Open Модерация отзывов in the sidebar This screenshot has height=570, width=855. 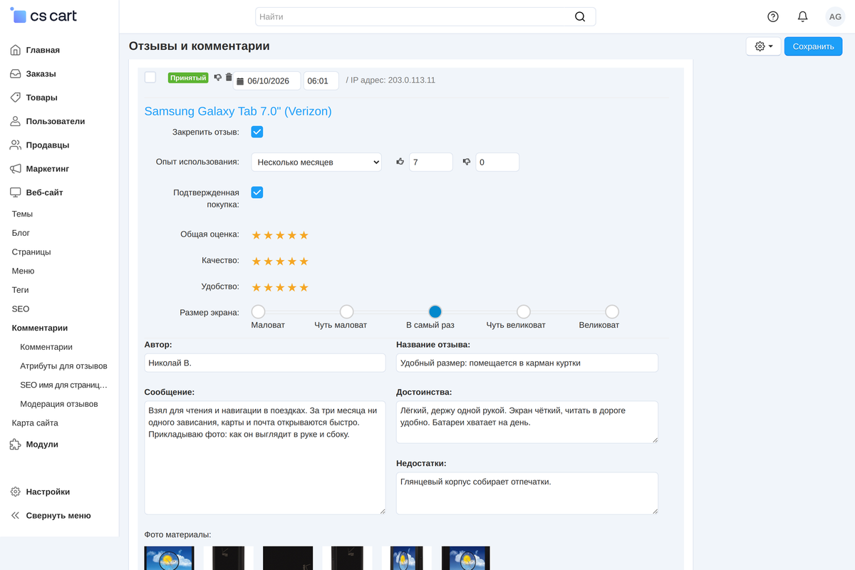pyautogui.click(x=59, y=404)
